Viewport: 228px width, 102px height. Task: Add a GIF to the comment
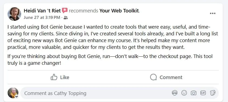203,93
